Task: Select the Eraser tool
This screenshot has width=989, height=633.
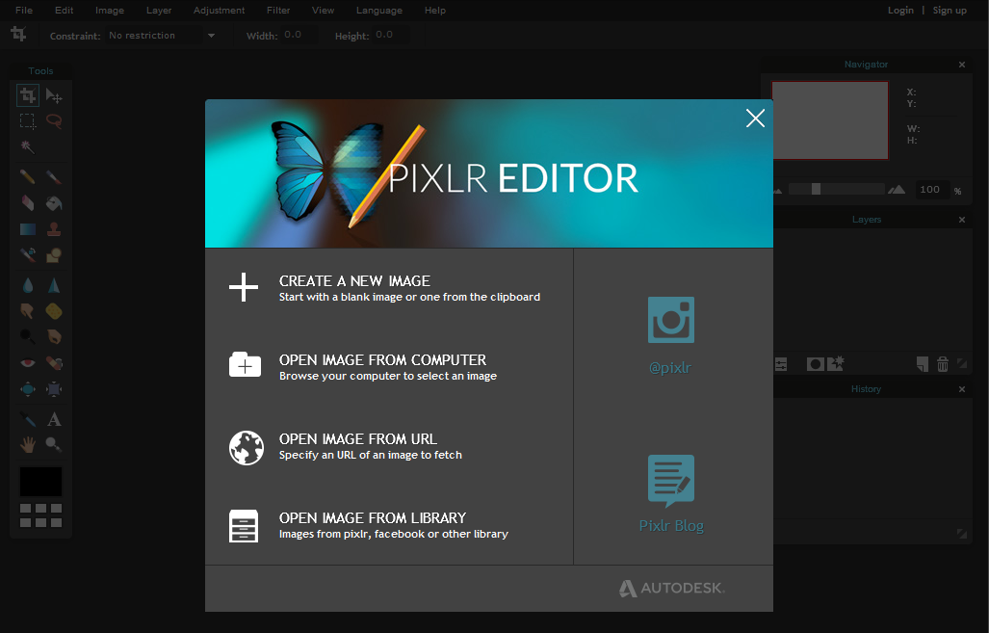Action: click(28, 202)
